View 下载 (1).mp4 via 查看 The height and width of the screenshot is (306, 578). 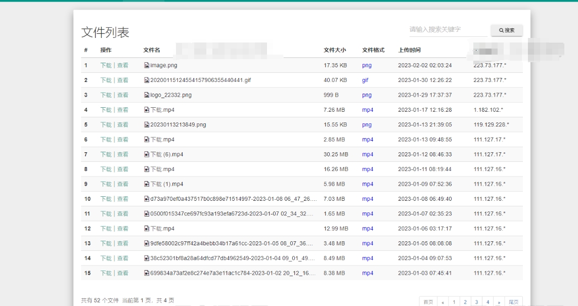tap(123, 184)
